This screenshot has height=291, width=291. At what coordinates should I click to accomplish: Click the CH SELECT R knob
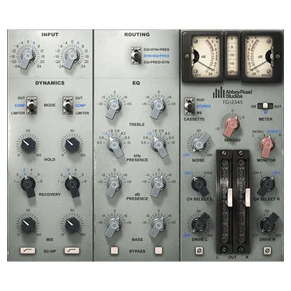point(265,184)
